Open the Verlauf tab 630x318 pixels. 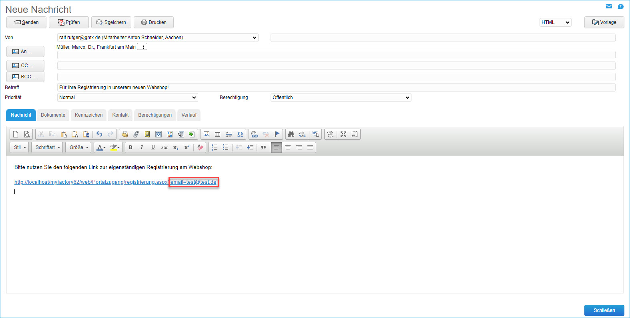(x=189, y=115)
